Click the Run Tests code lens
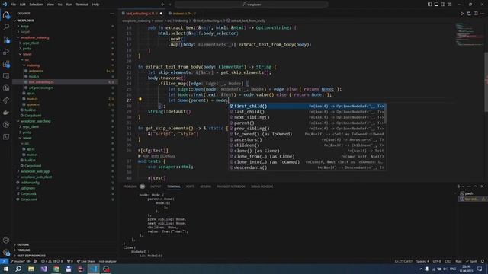This screenshot has width=488, height=274. pos(150,156)
